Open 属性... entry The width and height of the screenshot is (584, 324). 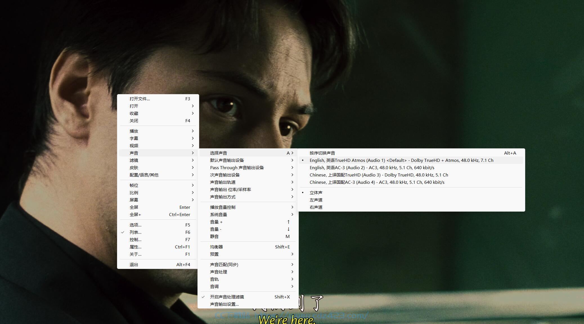[158, 247]
